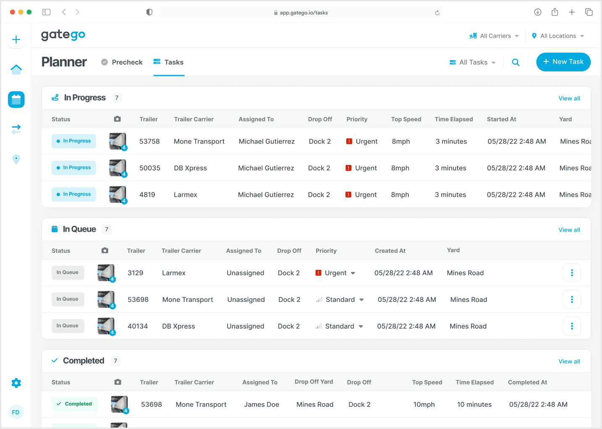
Task: Click the FD user avatar
Action: coord(16,412)
